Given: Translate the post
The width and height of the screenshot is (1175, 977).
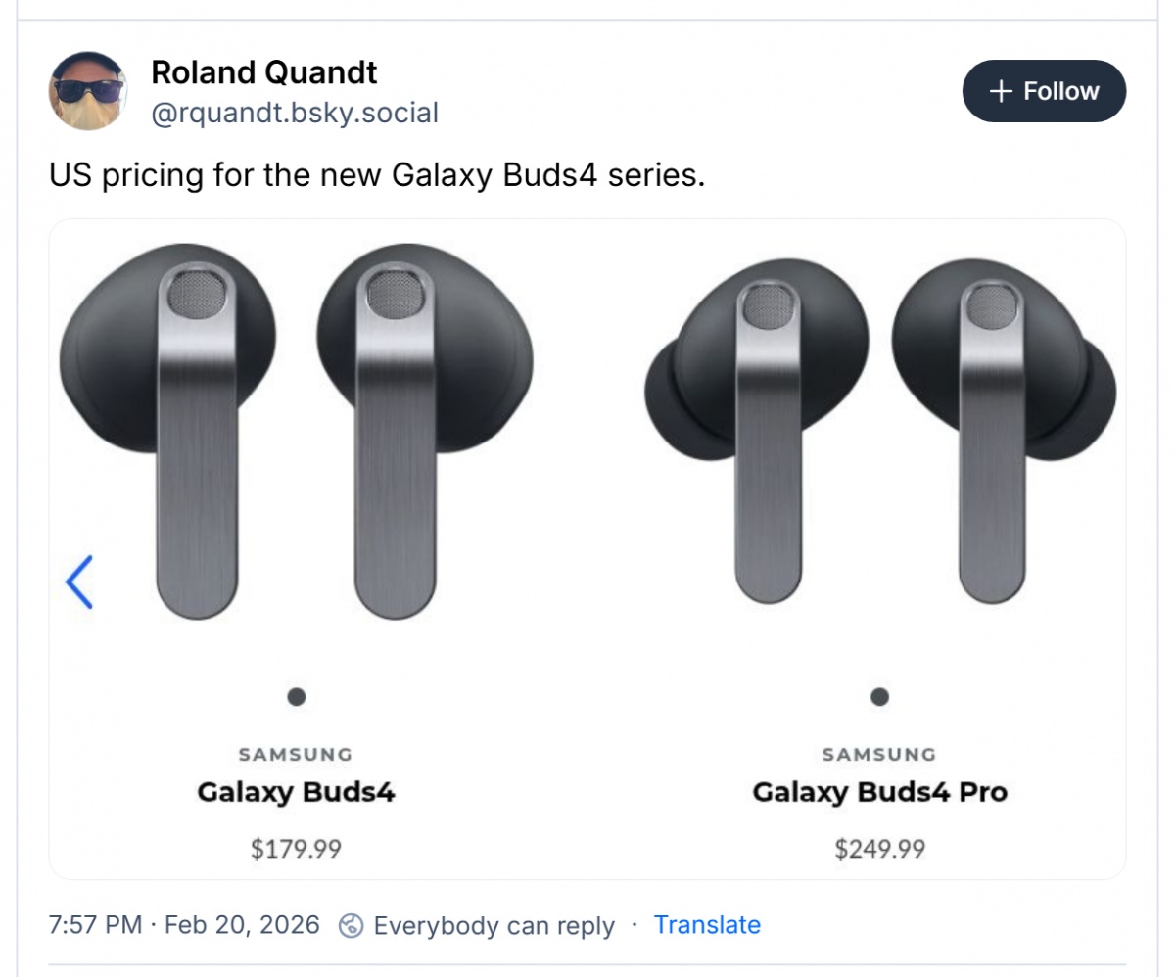Looking at the screenshot, I should click(707, 925).
